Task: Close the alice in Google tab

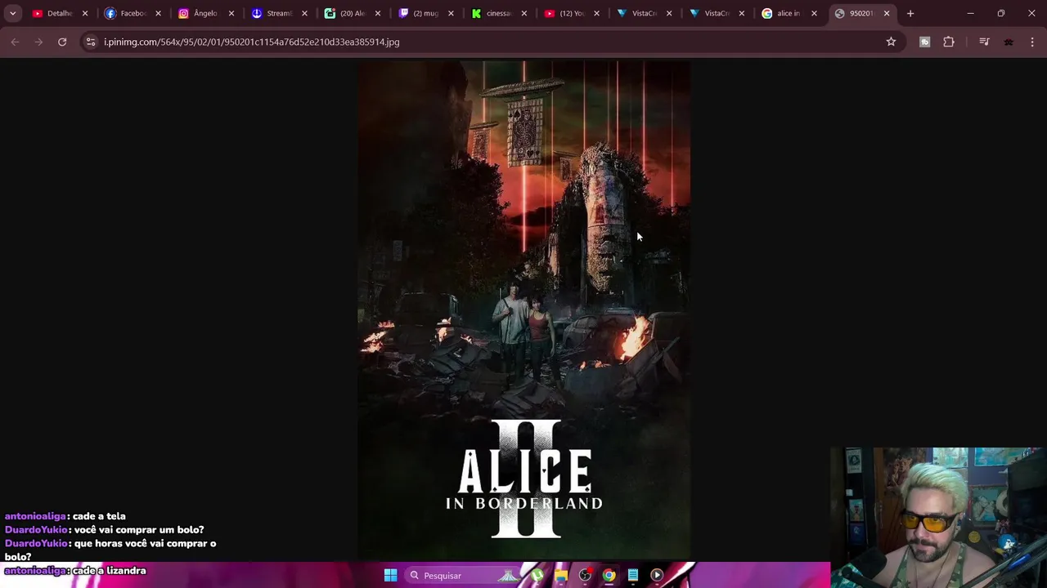Action: tap(814, 13)
